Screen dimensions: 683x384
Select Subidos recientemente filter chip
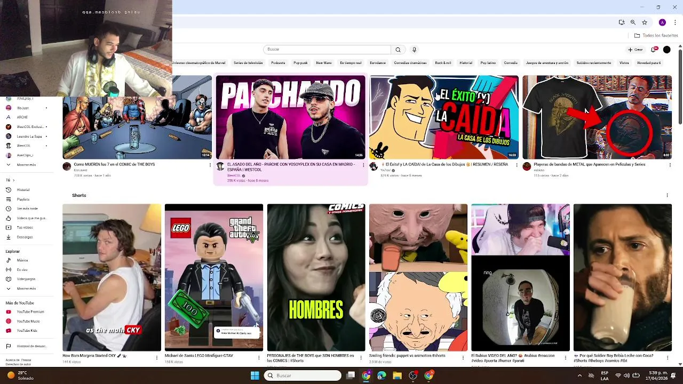pyautogui.click(x=594, y=63)
